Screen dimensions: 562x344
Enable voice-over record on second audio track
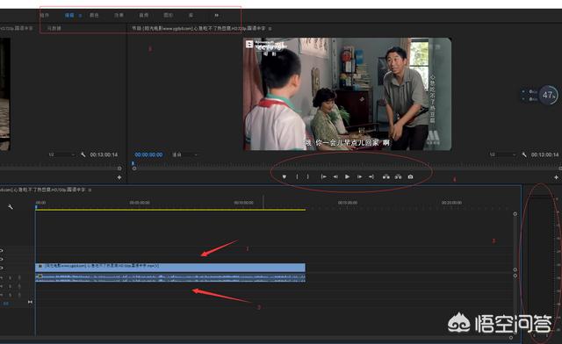19,286
